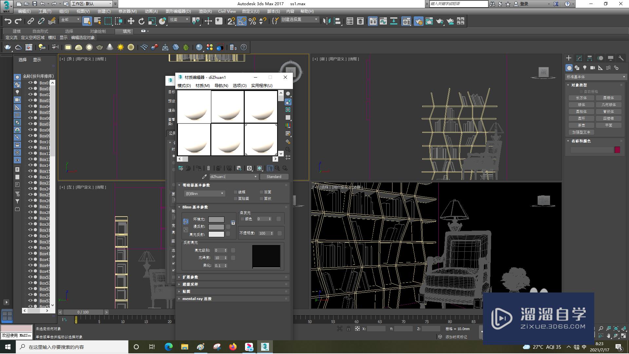Open the 标准基本体 primitives dropdown
Viewport: 629px width, 354px height.
click(596, 77)
